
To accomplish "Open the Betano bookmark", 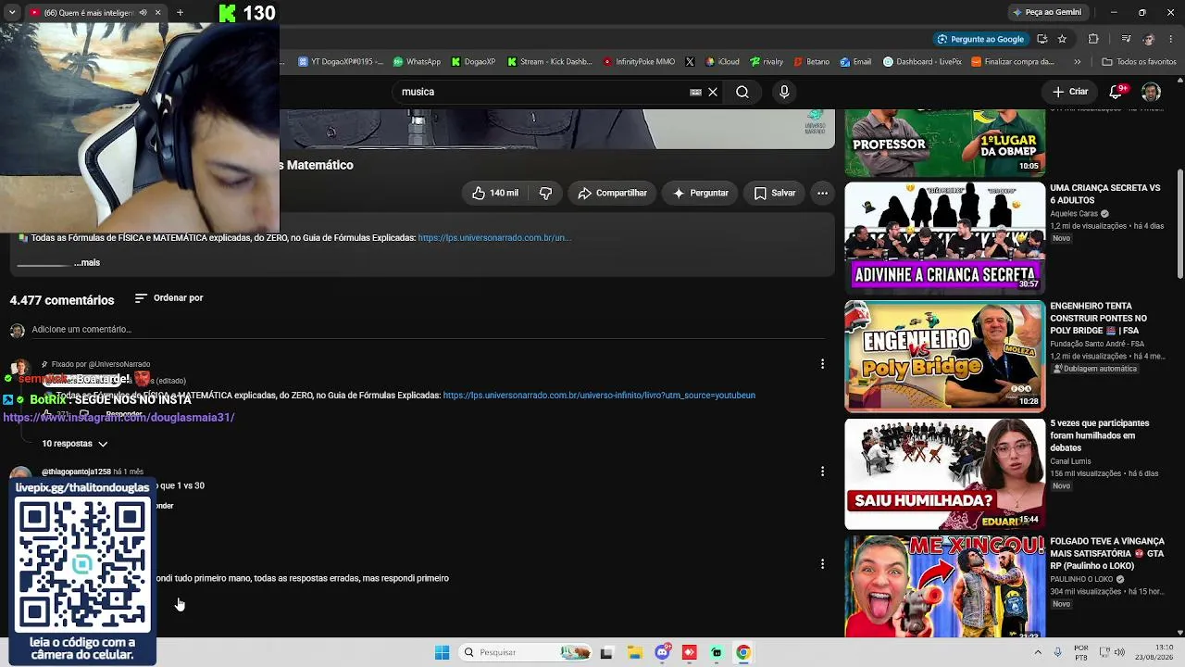I will 812,62.
